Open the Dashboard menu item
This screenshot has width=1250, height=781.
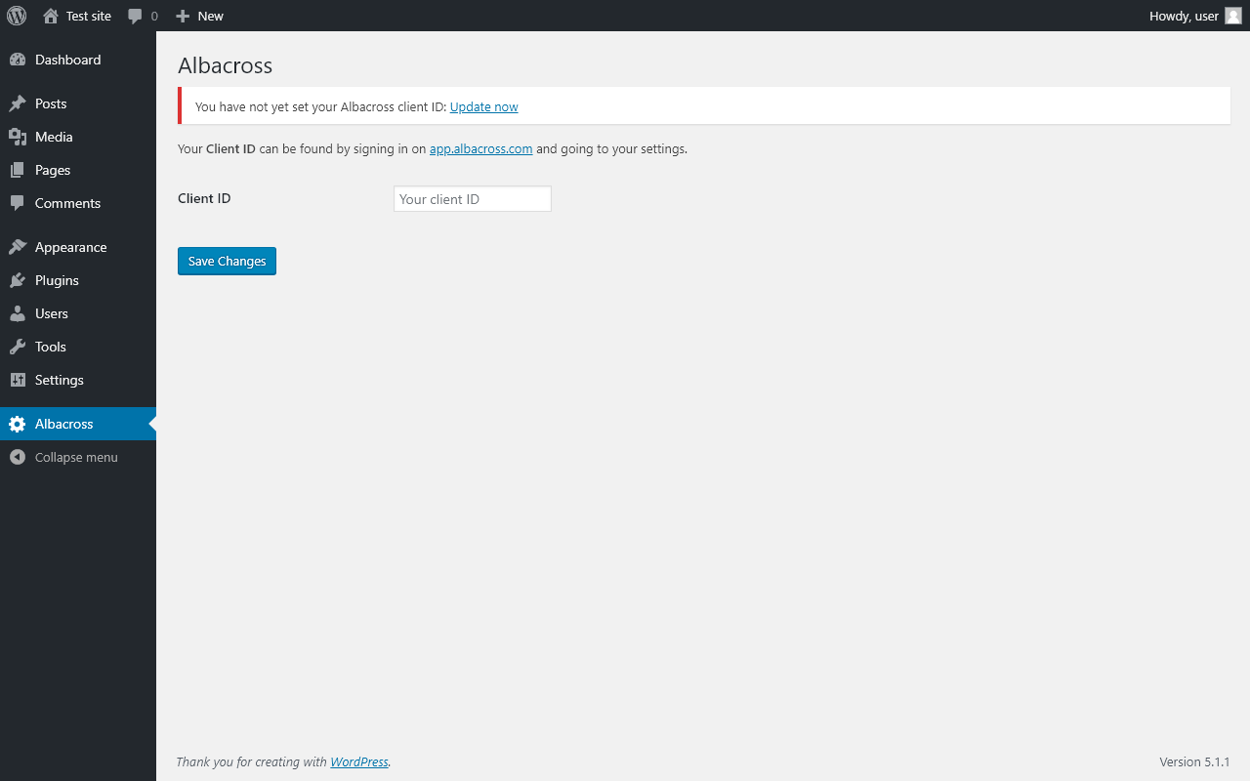[67, 60]
